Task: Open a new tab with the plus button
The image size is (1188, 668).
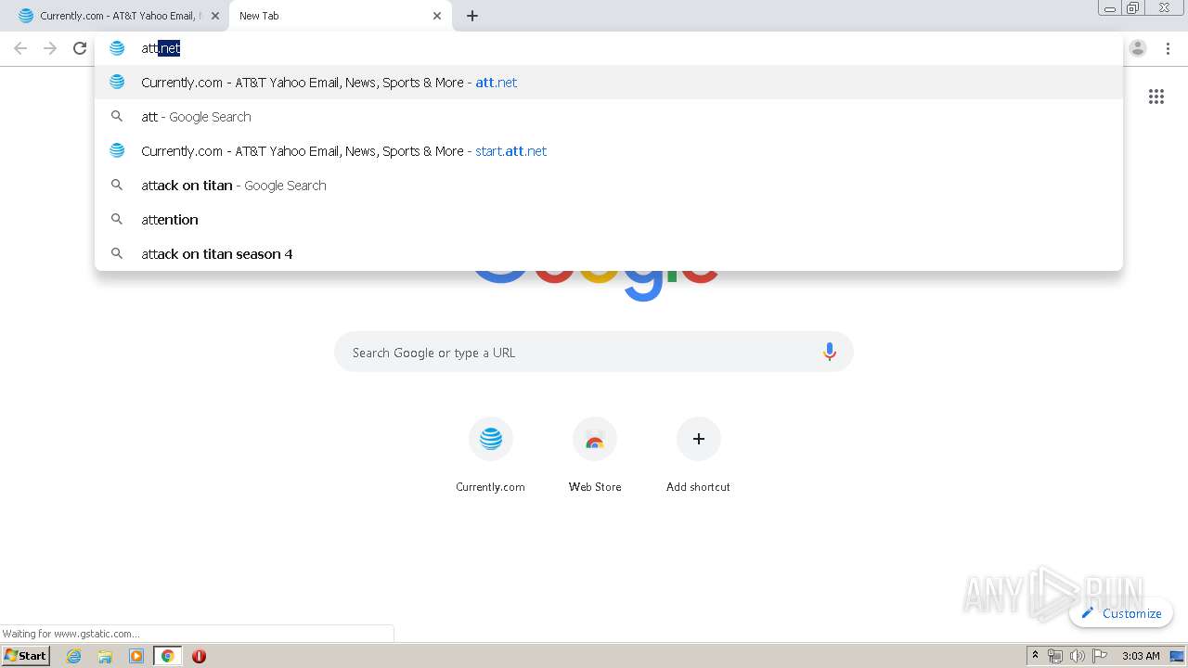Action: click(x=472, y=16)
